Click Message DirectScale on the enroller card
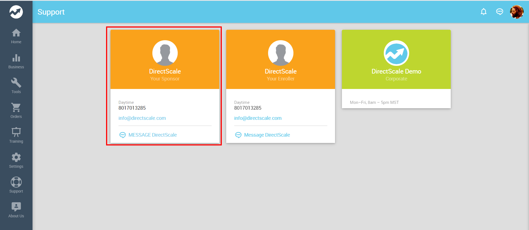Viewport: 529px width, 230px height. click(267, 135)
